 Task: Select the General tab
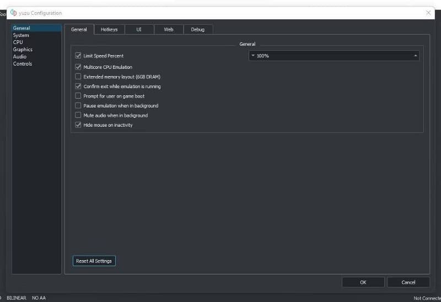click(x=79, y=29)
